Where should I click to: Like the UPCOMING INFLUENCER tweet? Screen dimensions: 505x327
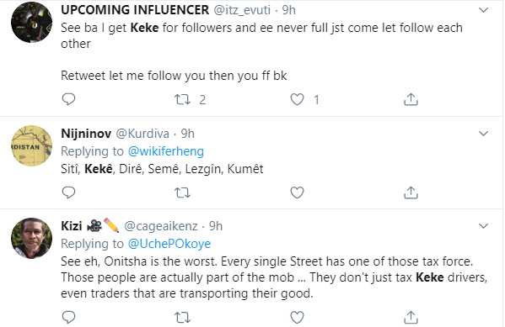point(297,99)
